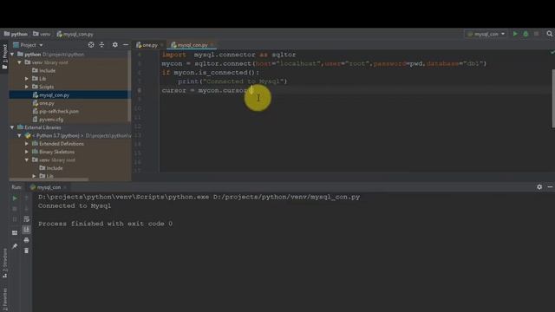Click the 'if mycon.is_connected():' code line
555x312 pixels.
210,72
